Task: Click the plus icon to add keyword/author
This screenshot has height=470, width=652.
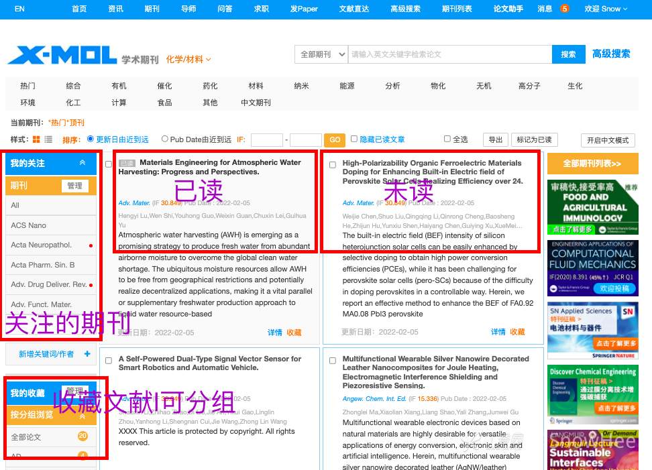Action: pos(87,354)
